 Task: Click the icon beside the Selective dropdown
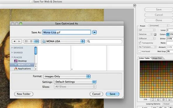(x=155, y=34)
